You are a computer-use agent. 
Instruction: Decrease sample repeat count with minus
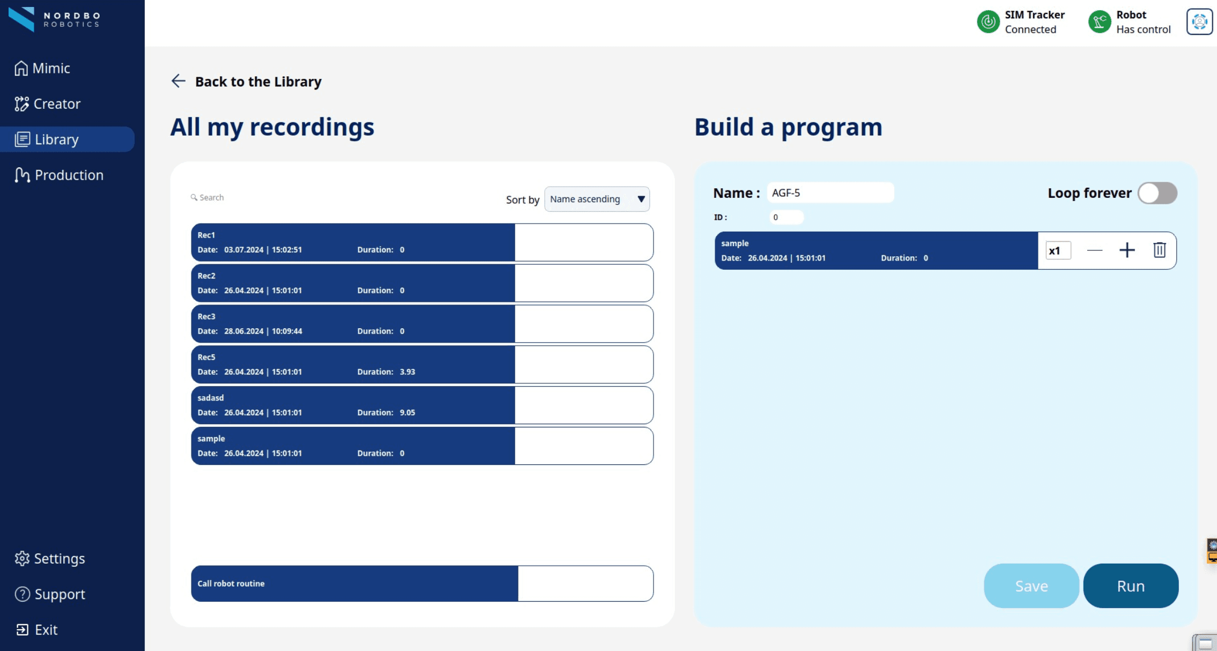click(1094, 250)
